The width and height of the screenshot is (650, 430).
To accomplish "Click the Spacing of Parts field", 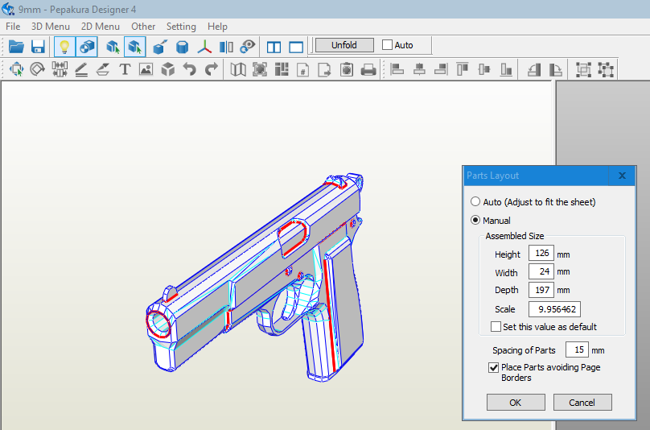I will [x=577, y=350].
